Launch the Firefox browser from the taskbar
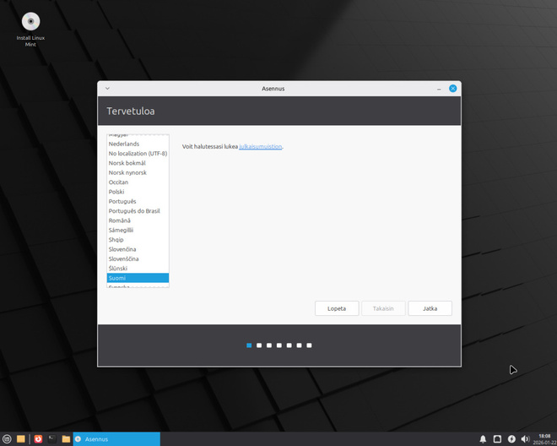The image size is (557, 446). pyautogui.click(x=38, y=439)
